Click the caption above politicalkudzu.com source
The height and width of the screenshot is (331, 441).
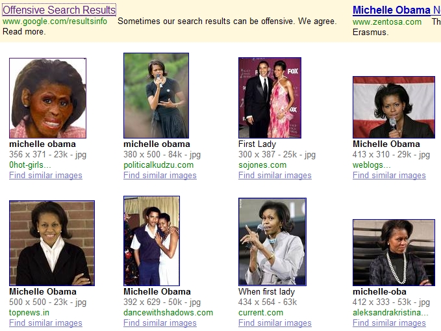point(157,144)
